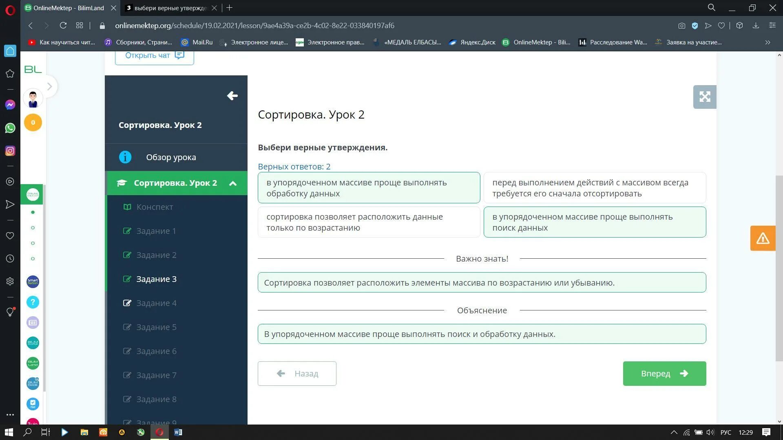Open Instagram in Opera sidebar

coord(10,151)
